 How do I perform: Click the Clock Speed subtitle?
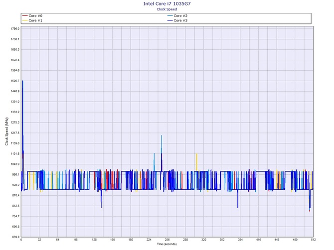167,9
